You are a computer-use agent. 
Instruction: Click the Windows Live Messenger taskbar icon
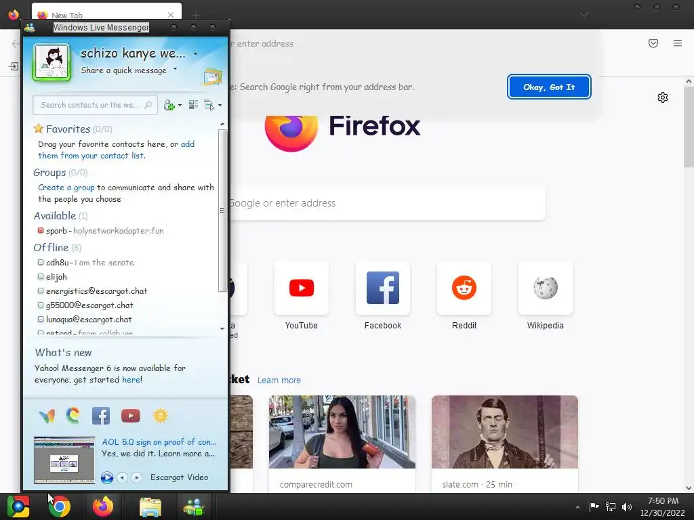click(x=193, y=506)
